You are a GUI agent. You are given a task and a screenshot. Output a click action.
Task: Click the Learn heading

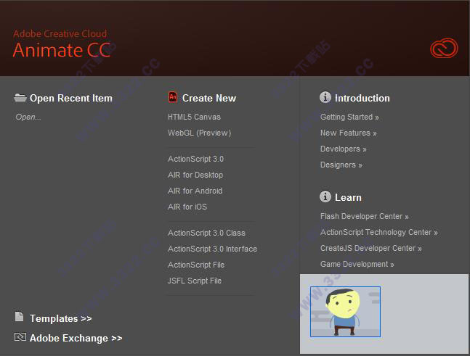348,197
